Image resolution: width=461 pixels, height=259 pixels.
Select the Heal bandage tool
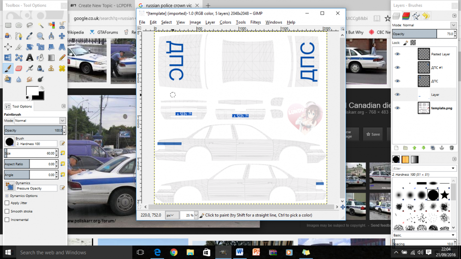(x=62, y=69)
